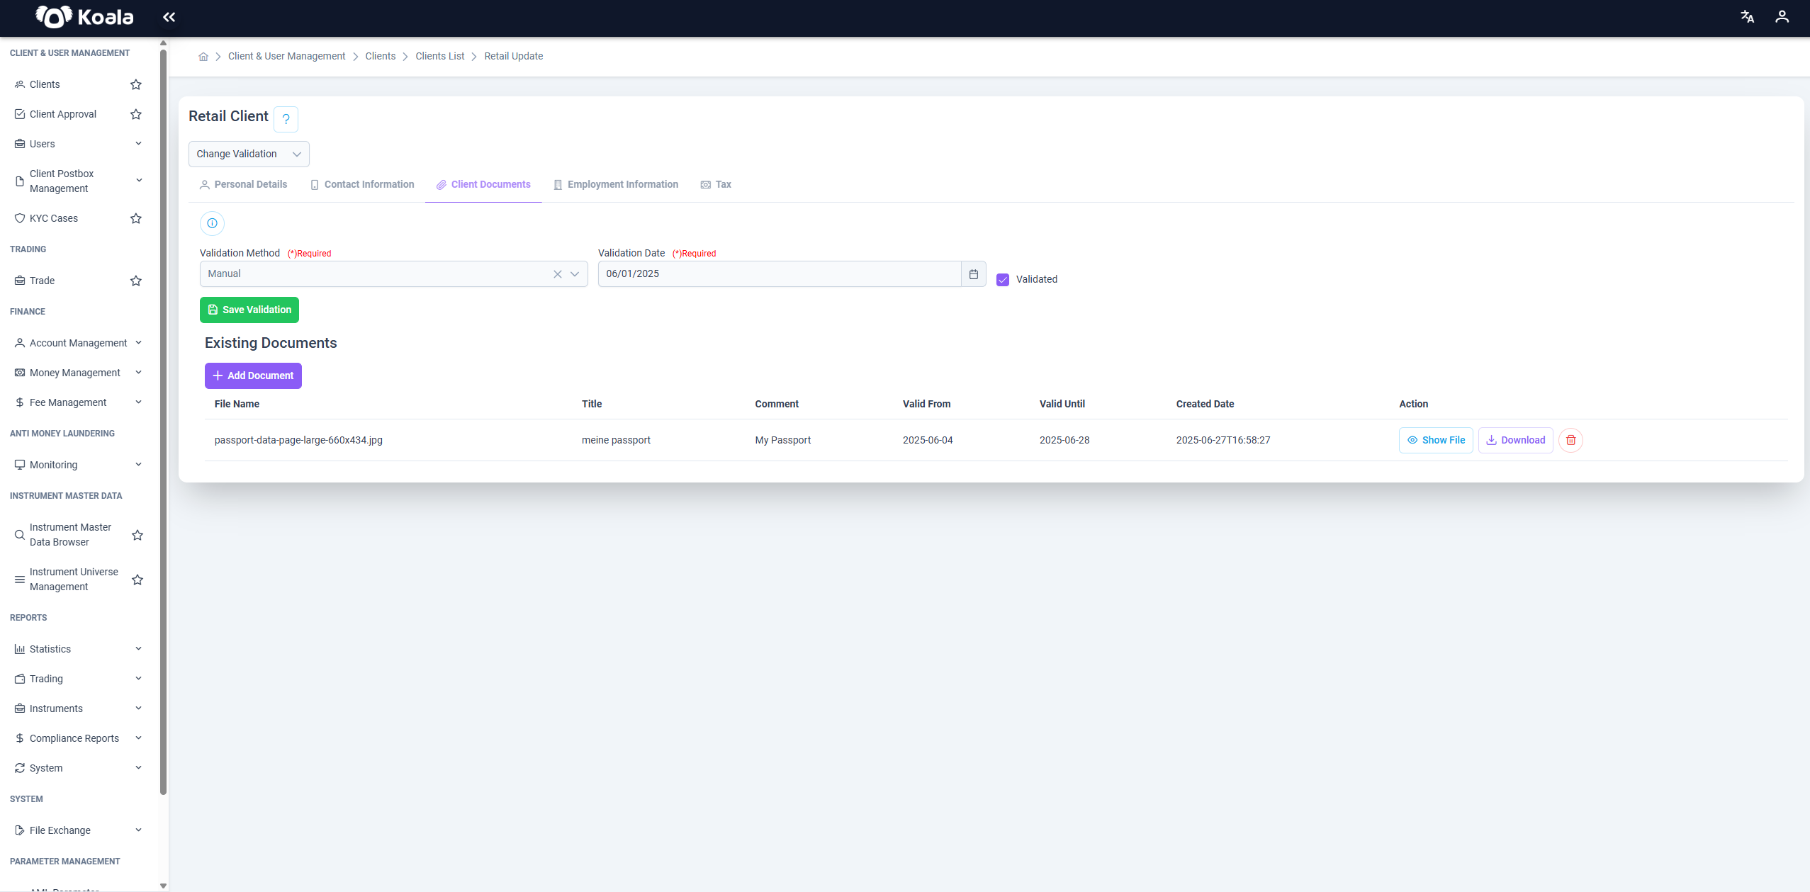Open the Retail Client help question mark
The width and height of the screenshot is (1810, 892).
pos(286,119)
